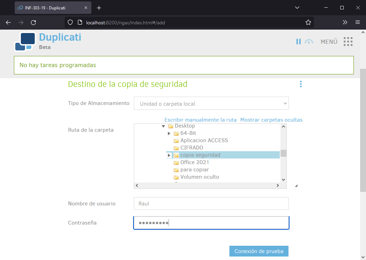Click the Nombre de usuario field
Screen dimensions: 366x260
[x=211, y=204]
